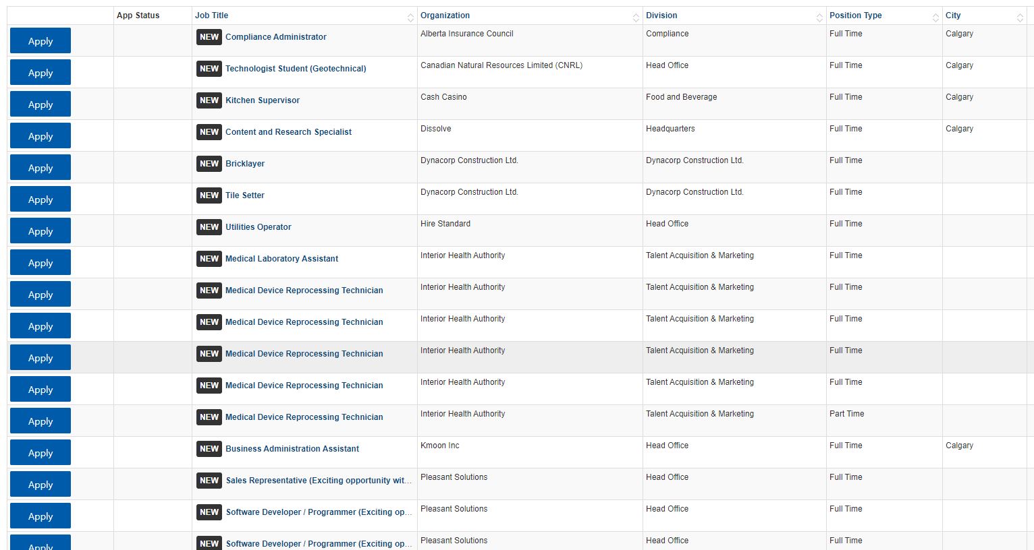Apply to Technologist Student (Geotechnical) job
1034x550 pixels.
(40, 73)
